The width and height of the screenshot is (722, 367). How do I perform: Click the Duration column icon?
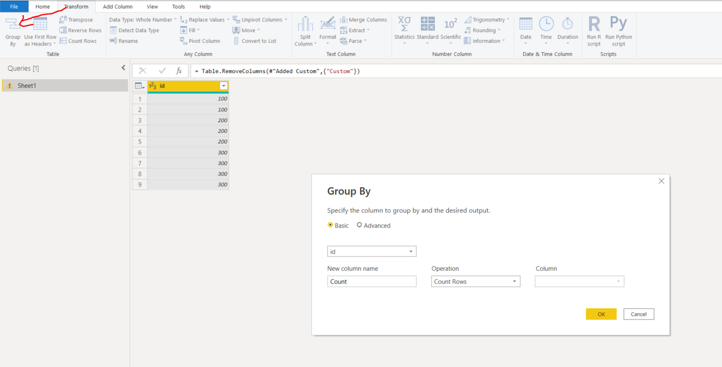(x=568, y=24)
